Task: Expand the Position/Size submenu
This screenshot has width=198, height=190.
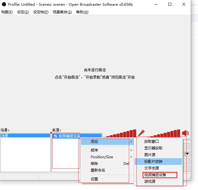Action: coord(107,157)
